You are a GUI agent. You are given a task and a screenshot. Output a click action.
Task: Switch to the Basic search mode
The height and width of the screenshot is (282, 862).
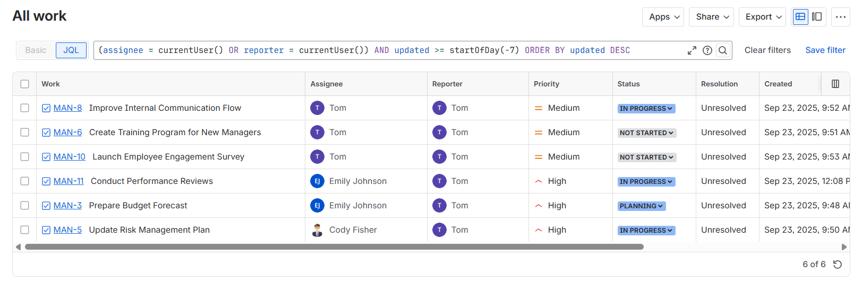pyautogui.click(x=36, y=50)
